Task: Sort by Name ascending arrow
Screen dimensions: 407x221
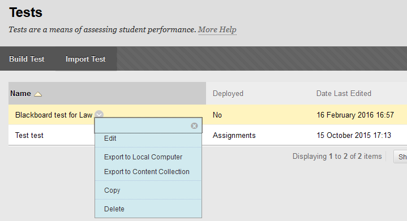Action: 38,94
